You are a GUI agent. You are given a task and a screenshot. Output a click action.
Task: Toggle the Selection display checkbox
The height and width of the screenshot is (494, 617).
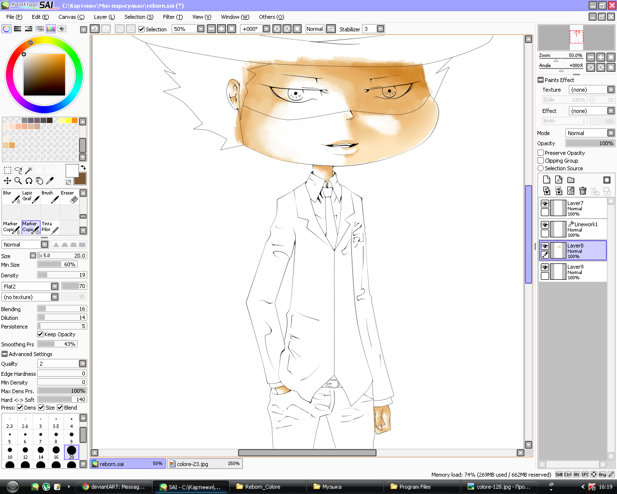point(141,29)
